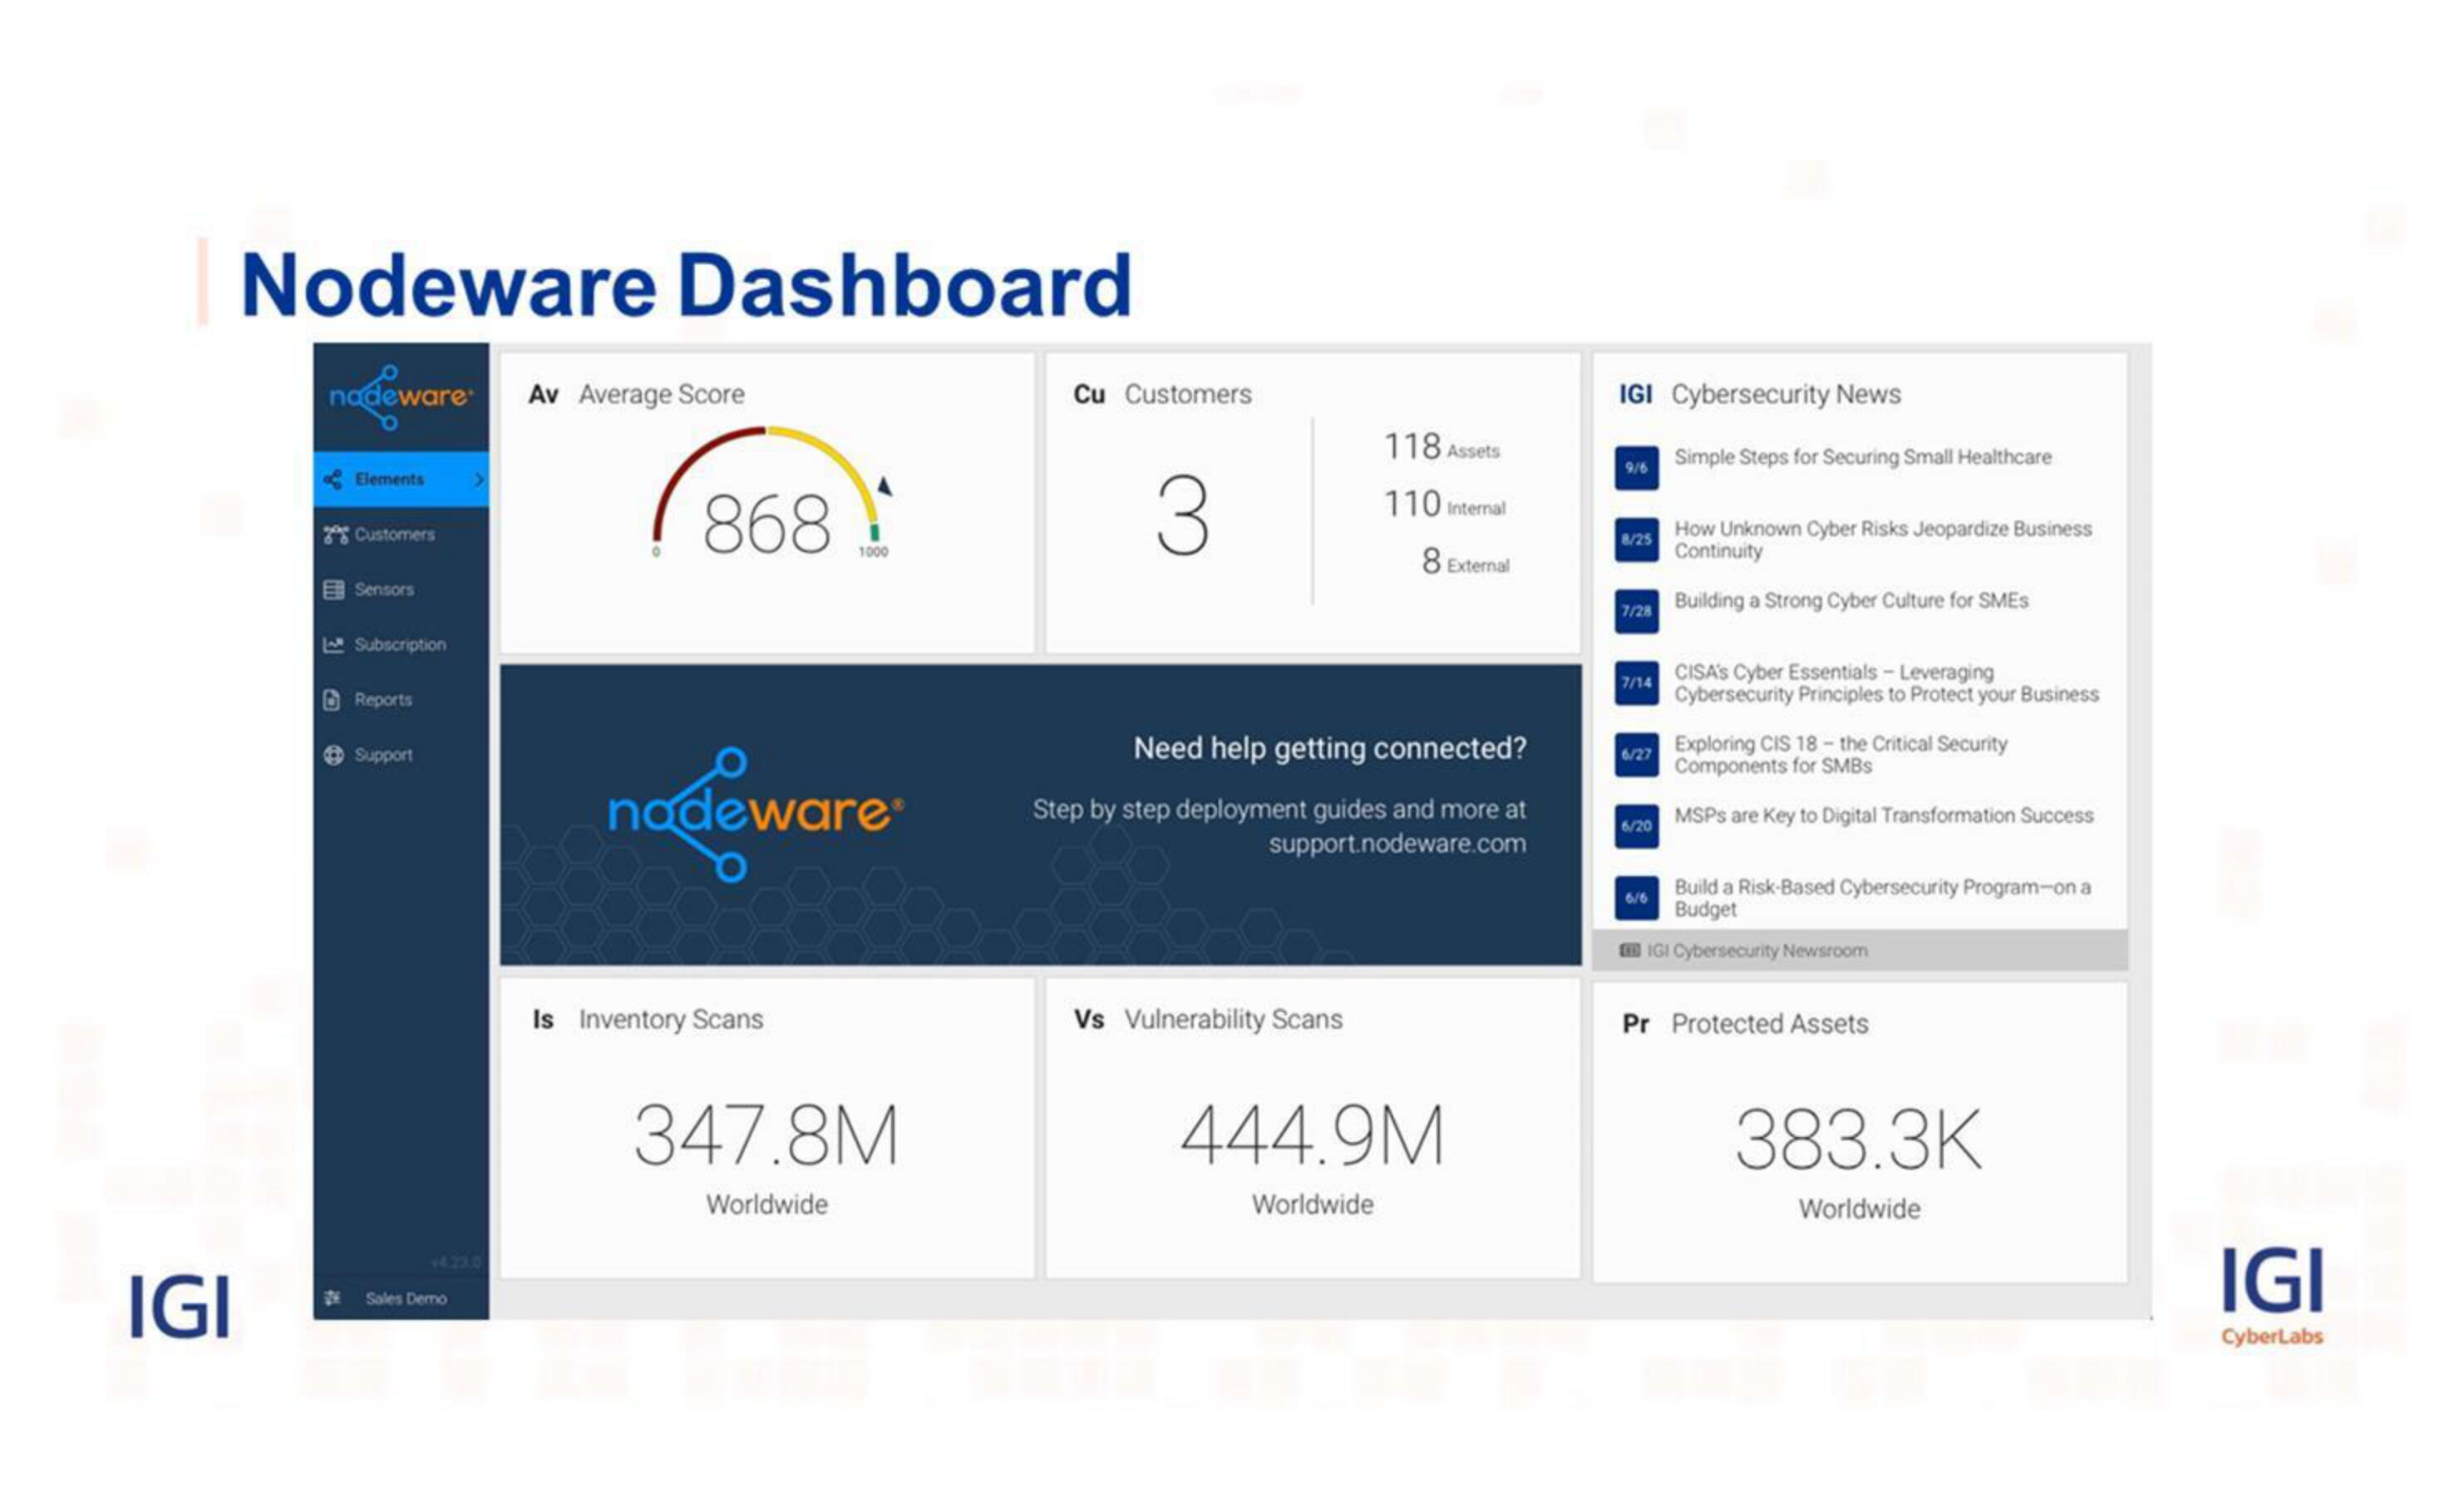Viewport: 2464px width, 1496px height.
Task: Click the Nodeware logo in the help banner
Action: click(x=755, y=815)
